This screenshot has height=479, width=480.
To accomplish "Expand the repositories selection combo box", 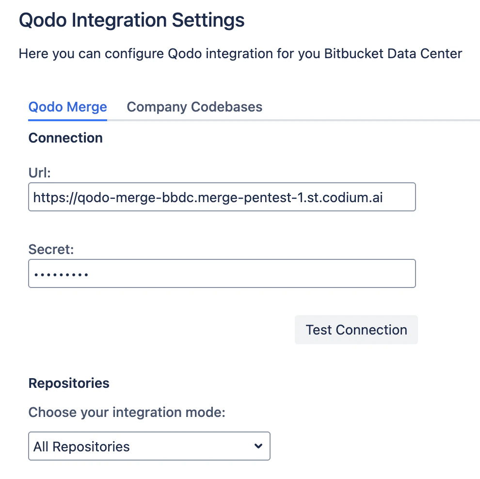I will coord(149,446).
